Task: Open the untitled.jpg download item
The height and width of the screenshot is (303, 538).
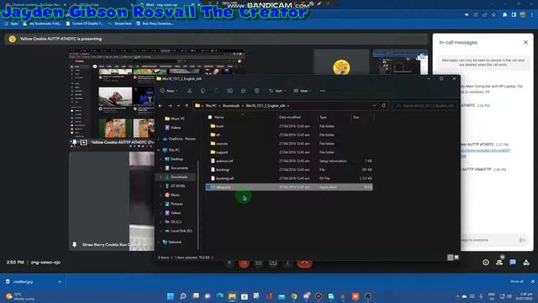Action: tap(23, 282)
